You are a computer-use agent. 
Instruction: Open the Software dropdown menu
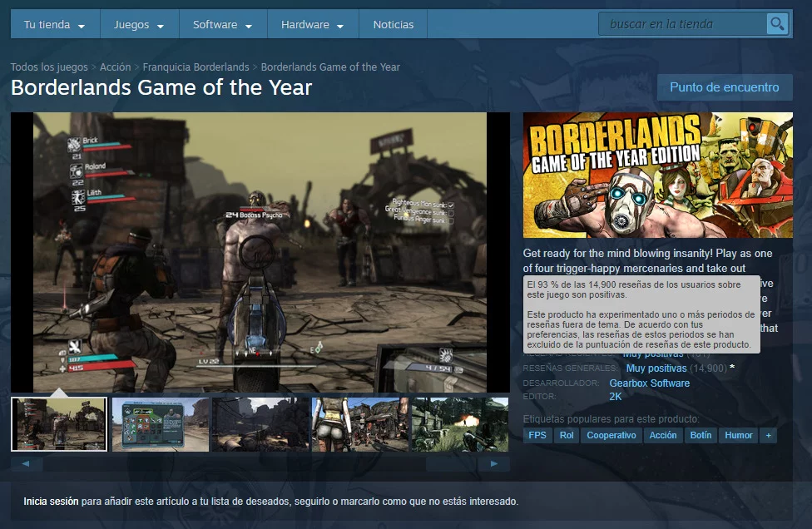point(223,24)
